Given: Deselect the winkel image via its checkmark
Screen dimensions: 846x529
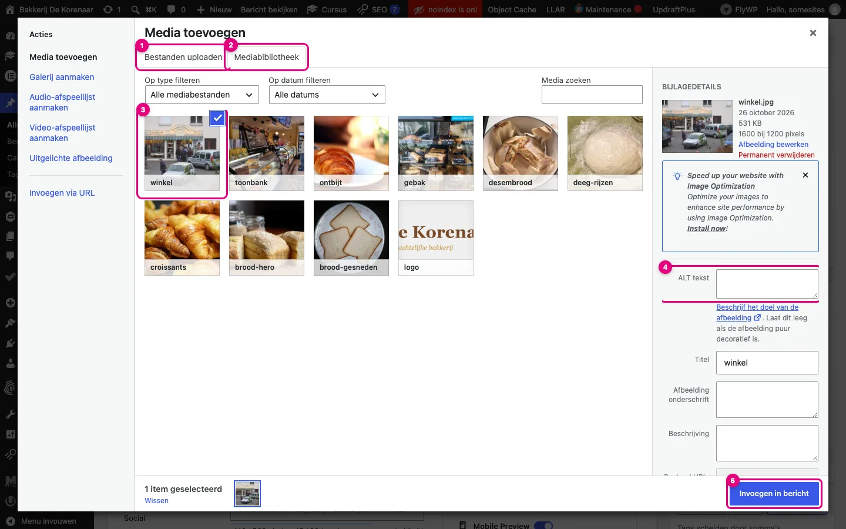Looking at the screenshot, I should pyautogui.click(x=217, y=118).
